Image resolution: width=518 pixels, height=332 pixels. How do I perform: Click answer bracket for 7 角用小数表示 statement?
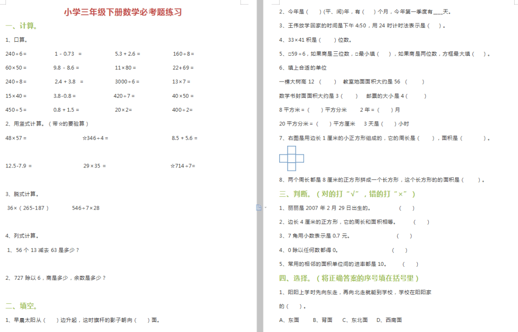point(404,236)
